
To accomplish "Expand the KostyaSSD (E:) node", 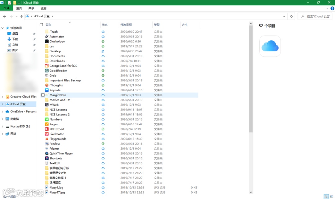I will (x=2, y=126).
